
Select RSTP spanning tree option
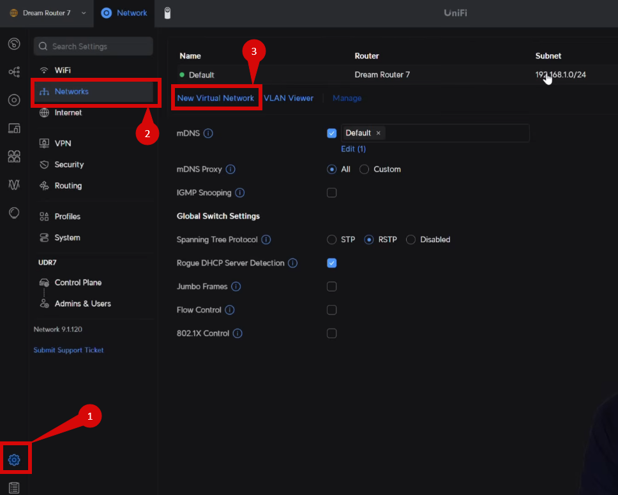click(369, 239)
